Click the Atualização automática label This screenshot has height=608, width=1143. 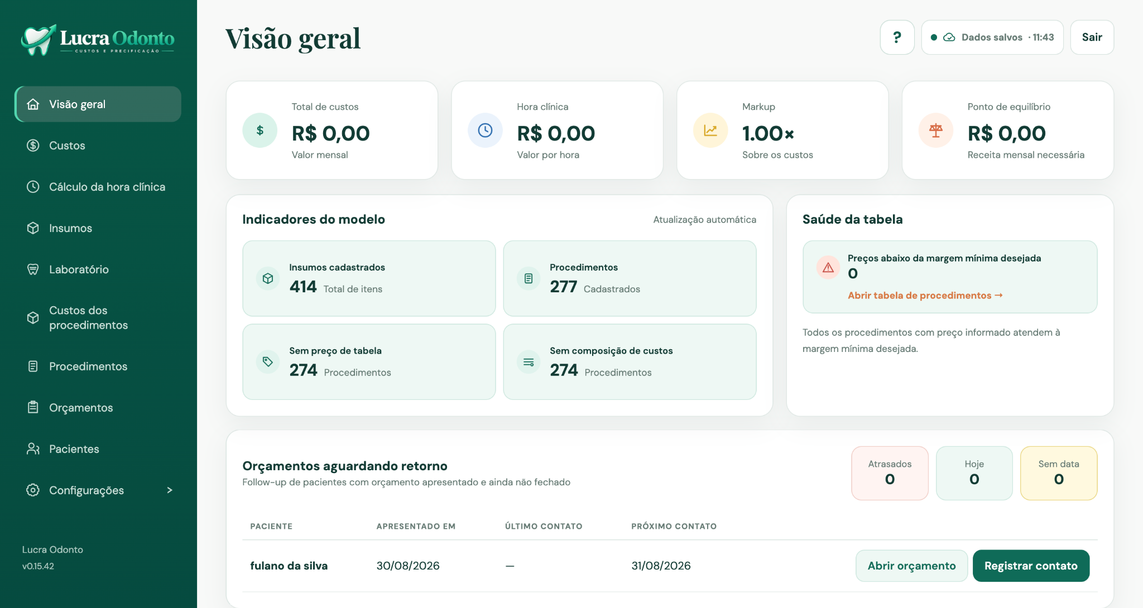pos(705,220)
